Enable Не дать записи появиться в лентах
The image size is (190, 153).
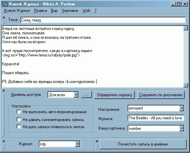19,126
